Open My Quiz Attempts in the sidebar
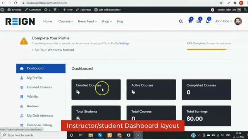Screen dimensions: 248x139 coord(41,115)
